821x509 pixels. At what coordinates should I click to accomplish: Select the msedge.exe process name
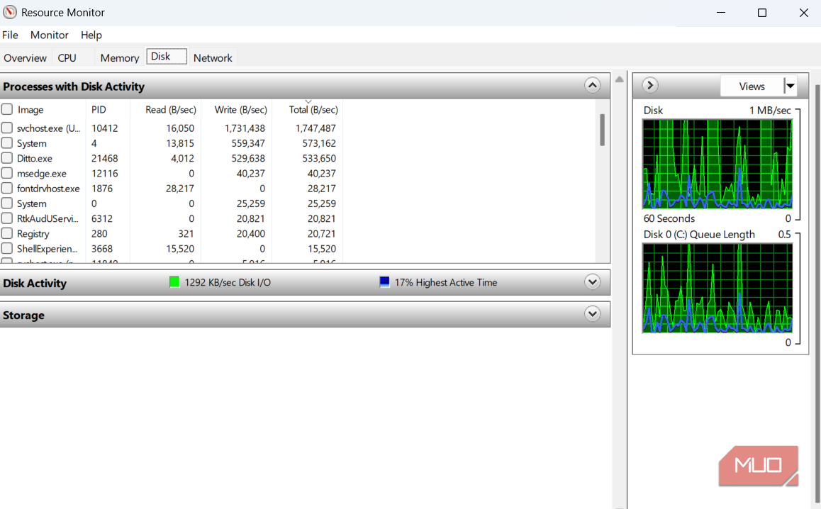[x=42, y=174]
